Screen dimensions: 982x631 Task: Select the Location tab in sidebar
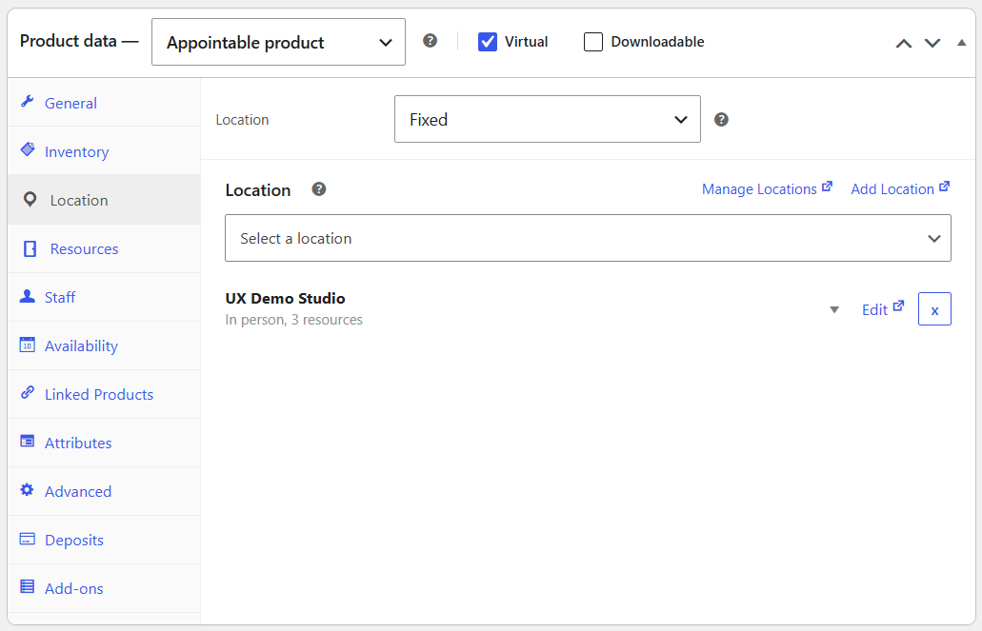104,200
